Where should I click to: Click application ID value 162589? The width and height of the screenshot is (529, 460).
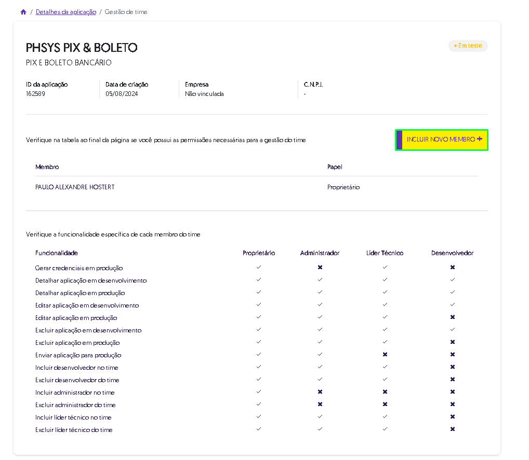[x=35, y=94]
